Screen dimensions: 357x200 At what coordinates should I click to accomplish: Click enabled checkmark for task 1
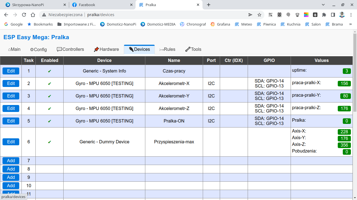(50, 71)
